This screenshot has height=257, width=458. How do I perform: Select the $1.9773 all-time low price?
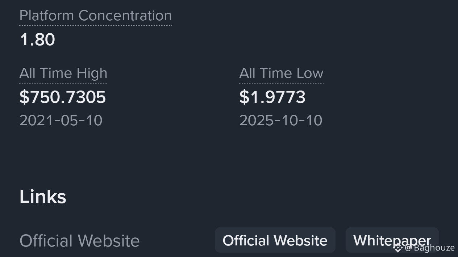tap(272, 97)
